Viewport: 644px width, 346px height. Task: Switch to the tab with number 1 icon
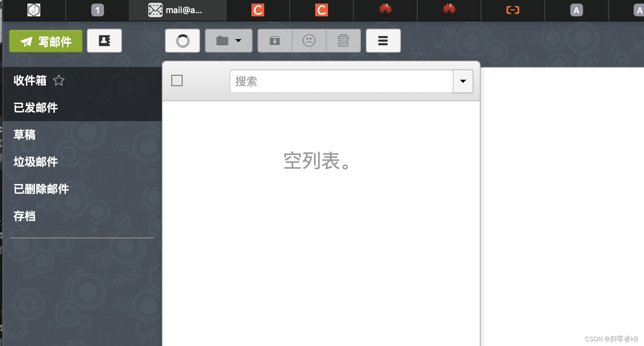[98, 10]
